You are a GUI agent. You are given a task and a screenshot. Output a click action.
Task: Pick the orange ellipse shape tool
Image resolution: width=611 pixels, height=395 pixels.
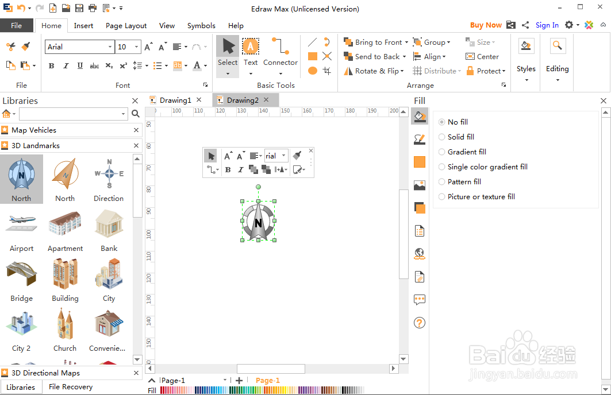(x=313, y=71)
